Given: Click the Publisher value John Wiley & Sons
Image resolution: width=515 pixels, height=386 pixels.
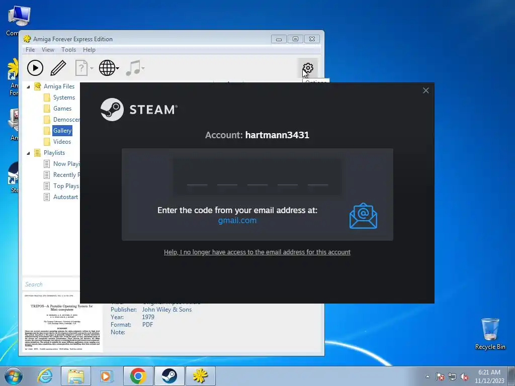Looking at the screenshot, I should click(x=167, y=310).
